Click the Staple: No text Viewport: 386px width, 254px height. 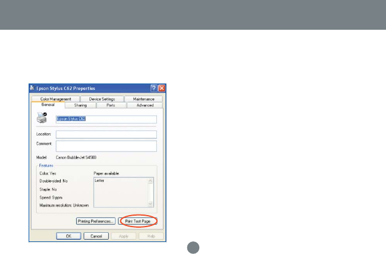[x=48, y=189]
